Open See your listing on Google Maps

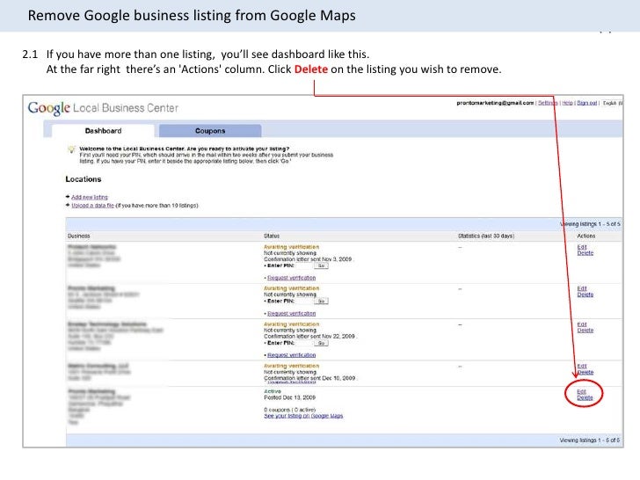pyautogui.click(x=303, y=416)
